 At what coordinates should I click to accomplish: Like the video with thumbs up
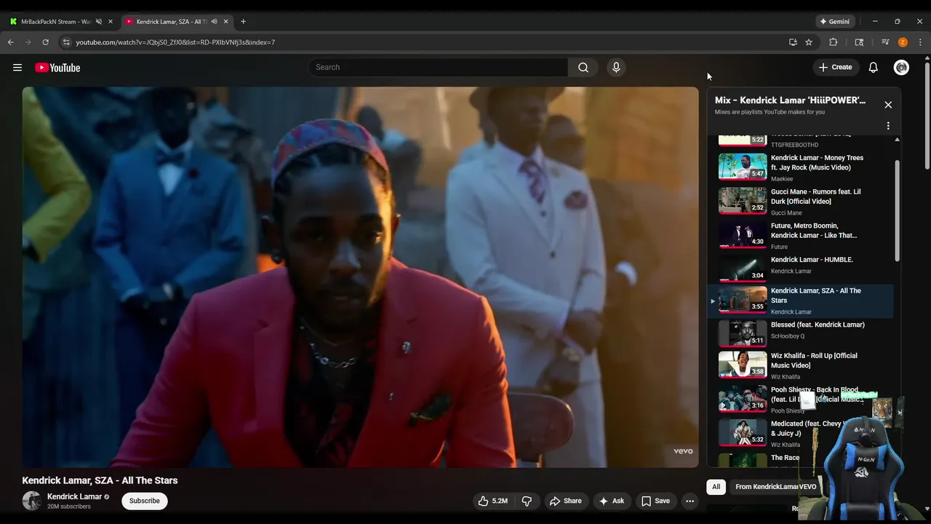click(x=492, y=501)
